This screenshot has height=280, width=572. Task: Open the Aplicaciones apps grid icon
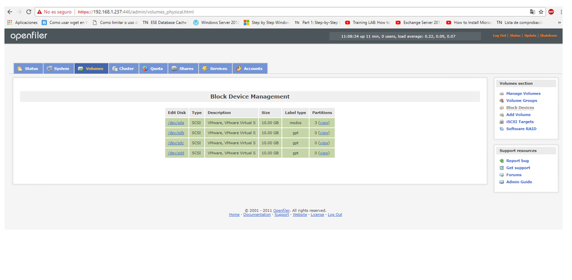pos(9,22)
